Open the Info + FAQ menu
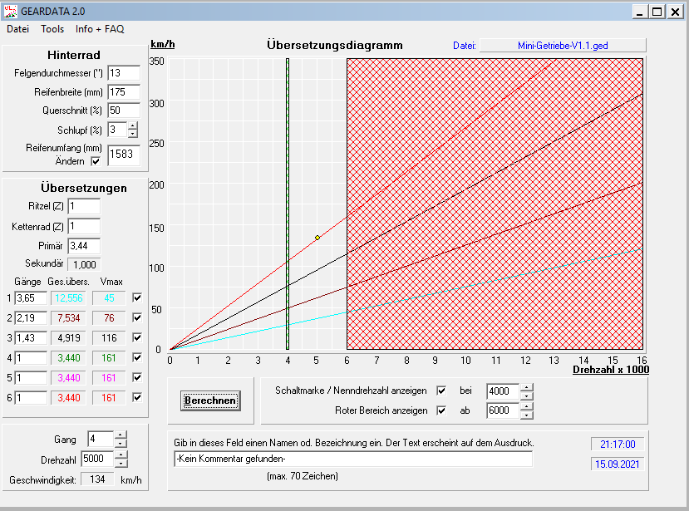689x511 pixels. (100, 29)
